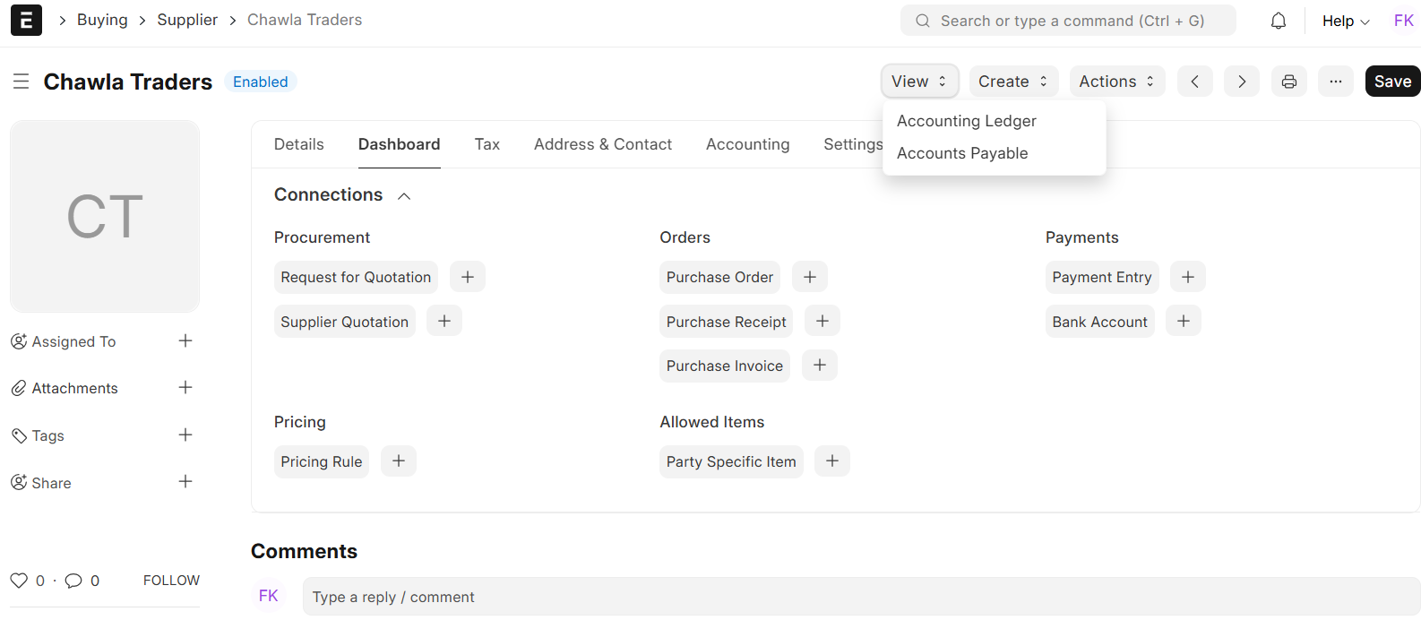The height and width of the screenshot is (620, 1421).
Task: Open the Create dropdown
Action: [1012, 82]
